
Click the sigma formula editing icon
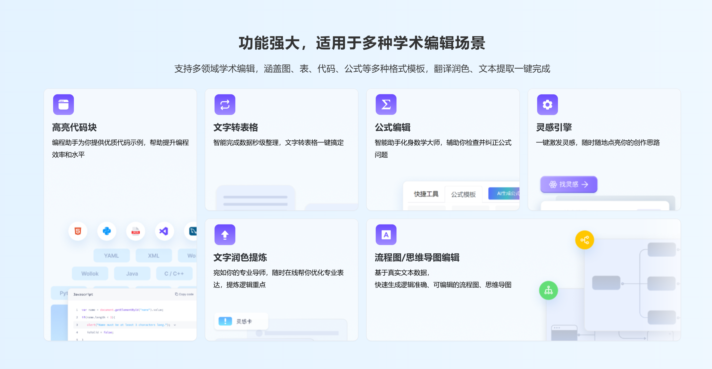click(x=386, y=105)
